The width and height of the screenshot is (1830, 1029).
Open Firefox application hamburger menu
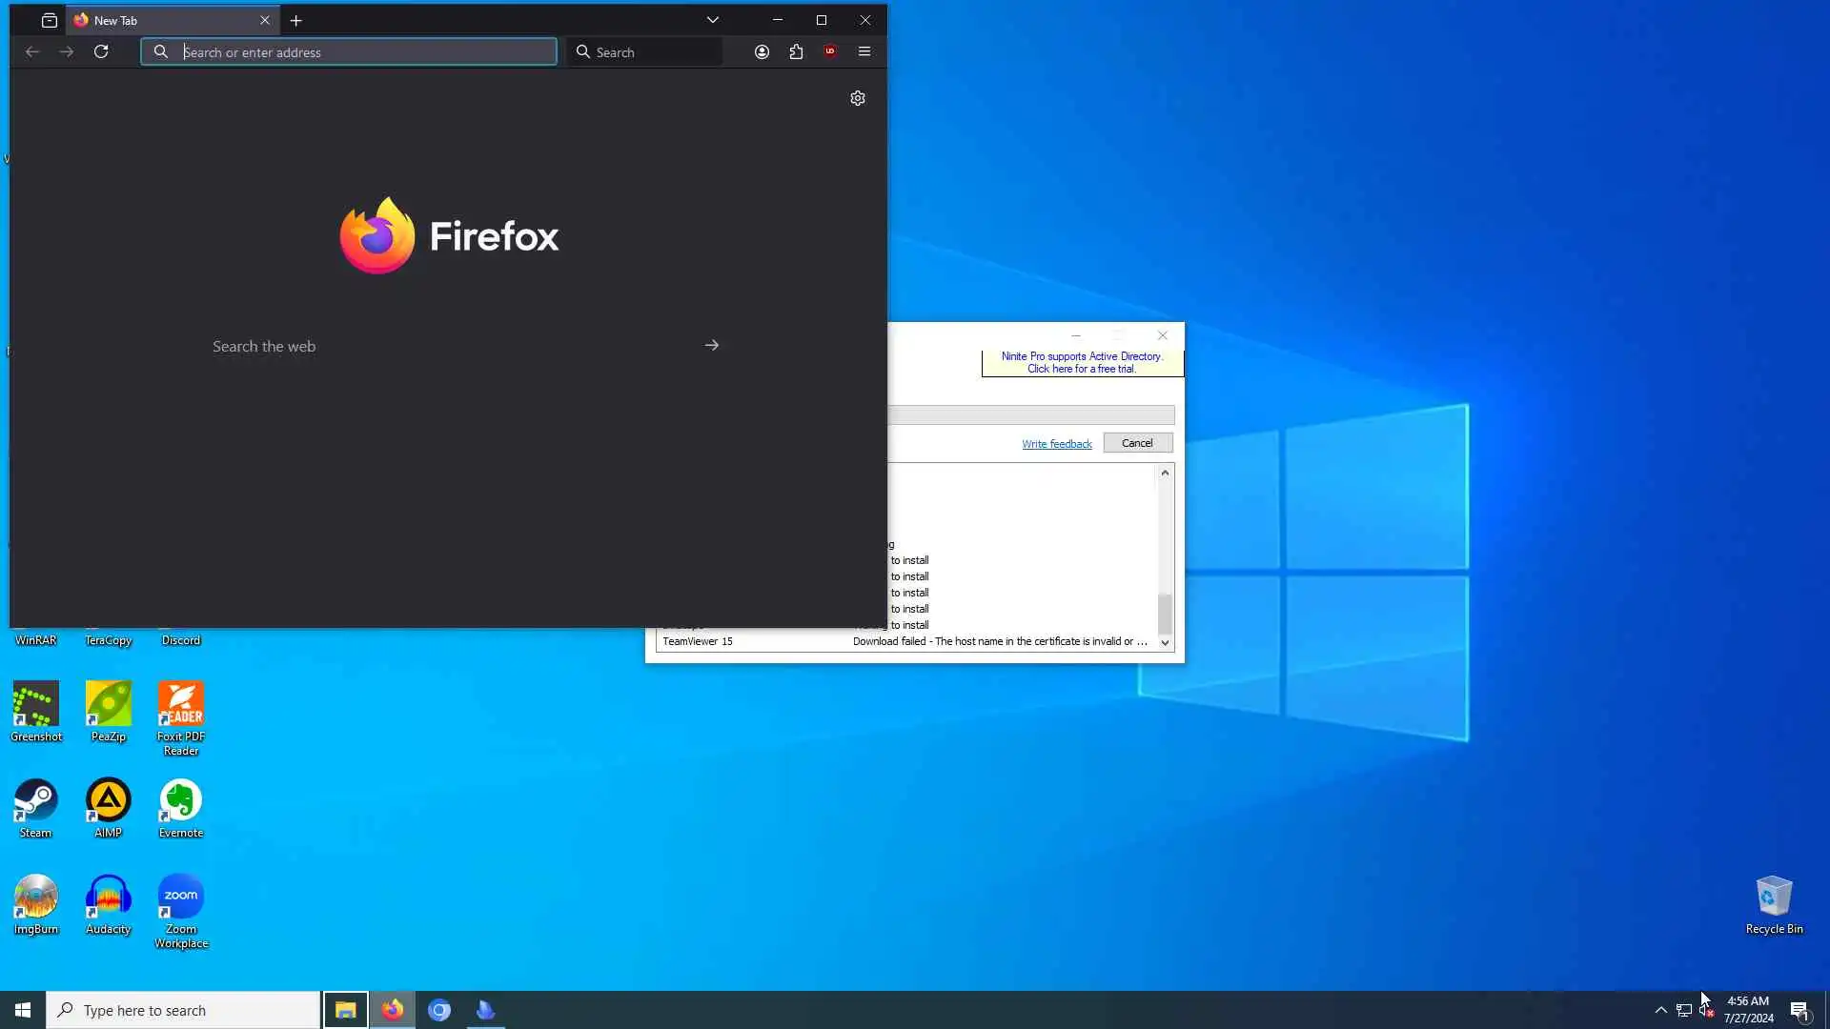864,51
